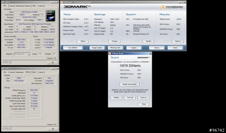Minimize the 3DMark06 main window
The height and width of the screenshot is (133, 226).
tap(179, 2)
